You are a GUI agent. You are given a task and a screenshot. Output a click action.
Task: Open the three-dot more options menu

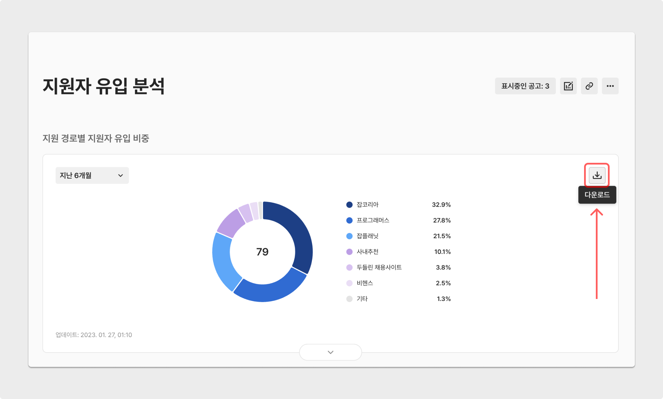(x=610, y=86)
